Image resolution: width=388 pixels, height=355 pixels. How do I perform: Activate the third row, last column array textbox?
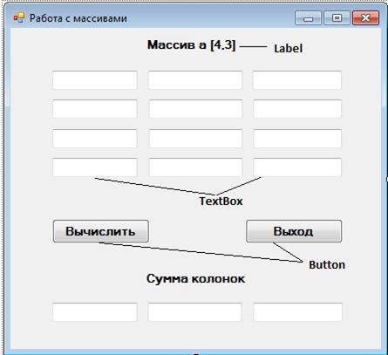coord(297,139)
